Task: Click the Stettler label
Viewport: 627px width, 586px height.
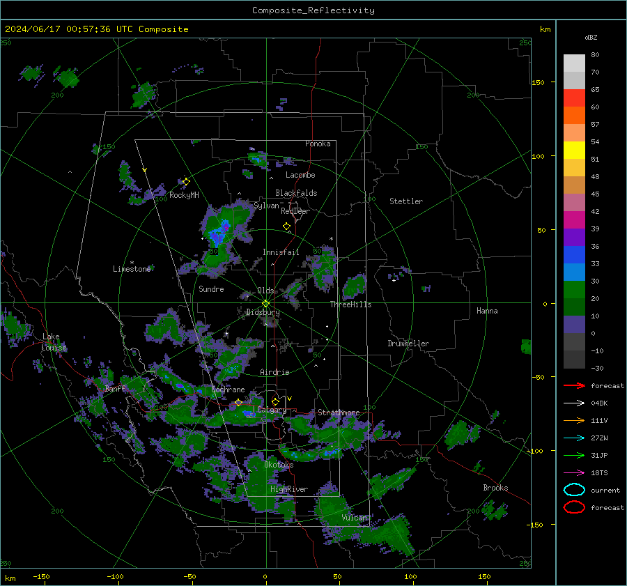Action: pos(406,201)
